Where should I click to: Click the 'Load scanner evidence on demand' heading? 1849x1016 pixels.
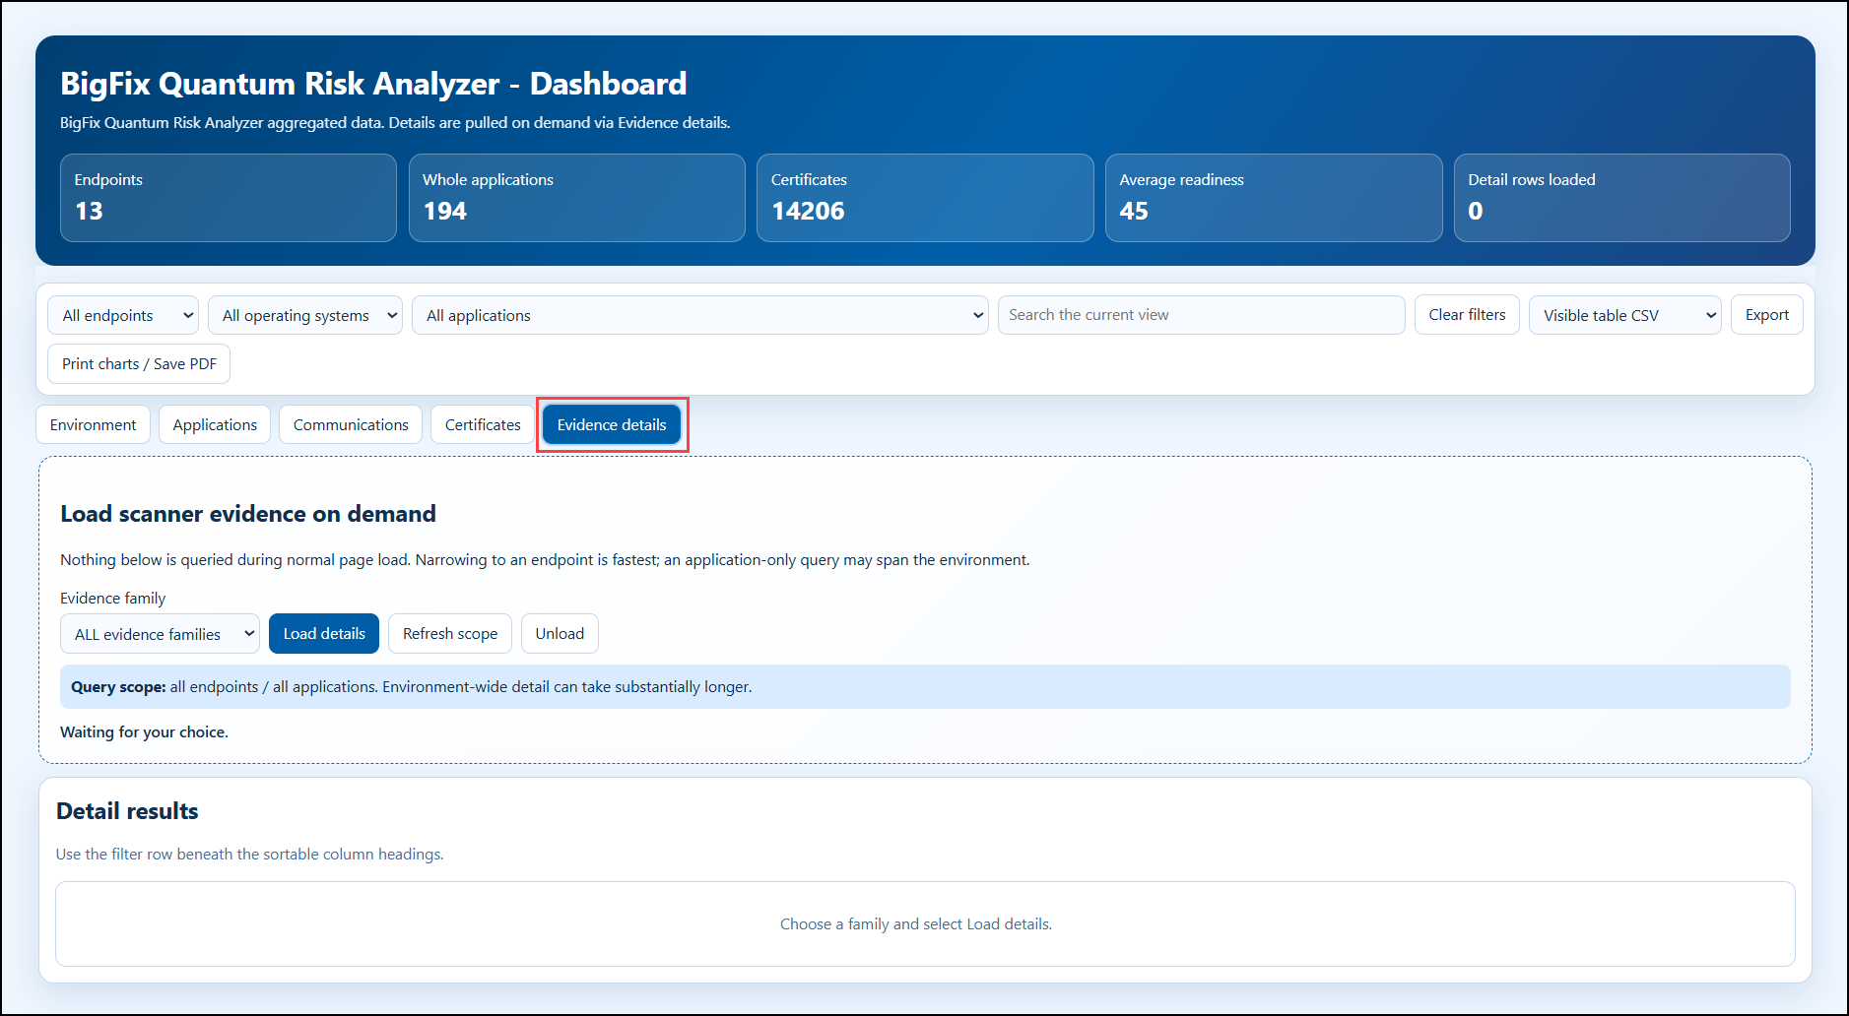(x=248, y=514)
